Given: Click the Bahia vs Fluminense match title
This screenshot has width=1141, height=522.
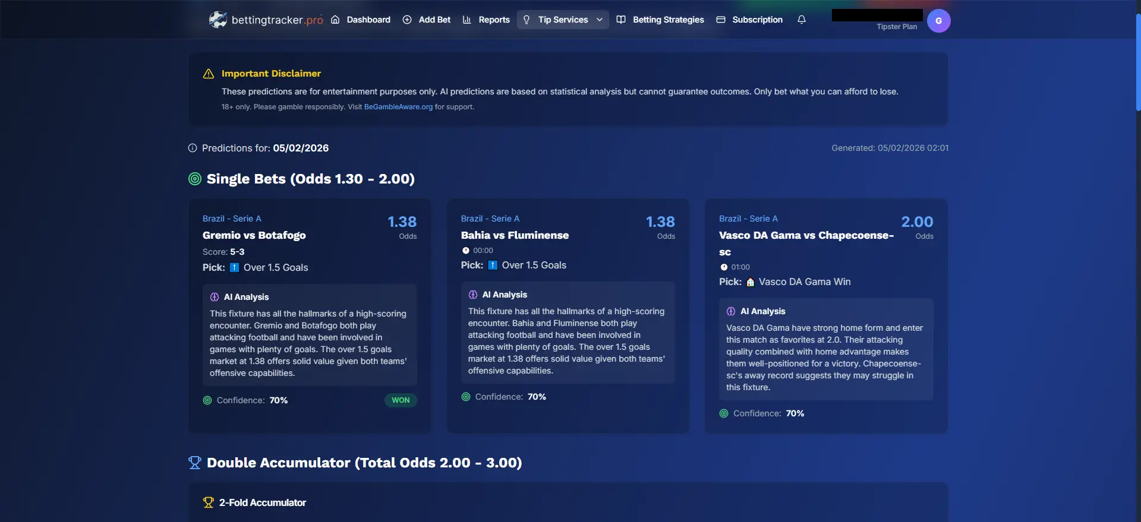Looking at the screenshot, I should [x=515, y=235].
